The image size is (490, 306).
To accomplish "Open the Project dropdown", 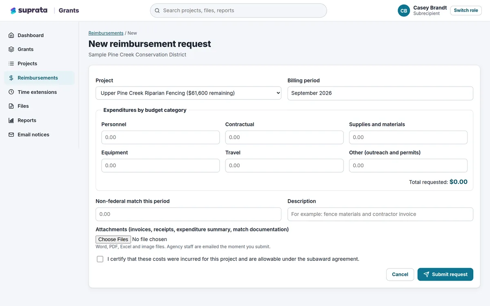I will point(189,93).
